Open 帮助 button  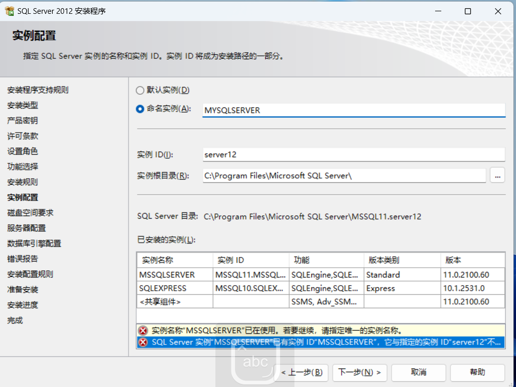tap(478, 372)
